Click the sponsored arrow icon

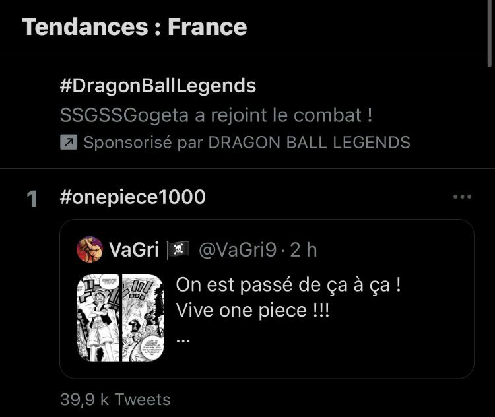click(69, 143)
